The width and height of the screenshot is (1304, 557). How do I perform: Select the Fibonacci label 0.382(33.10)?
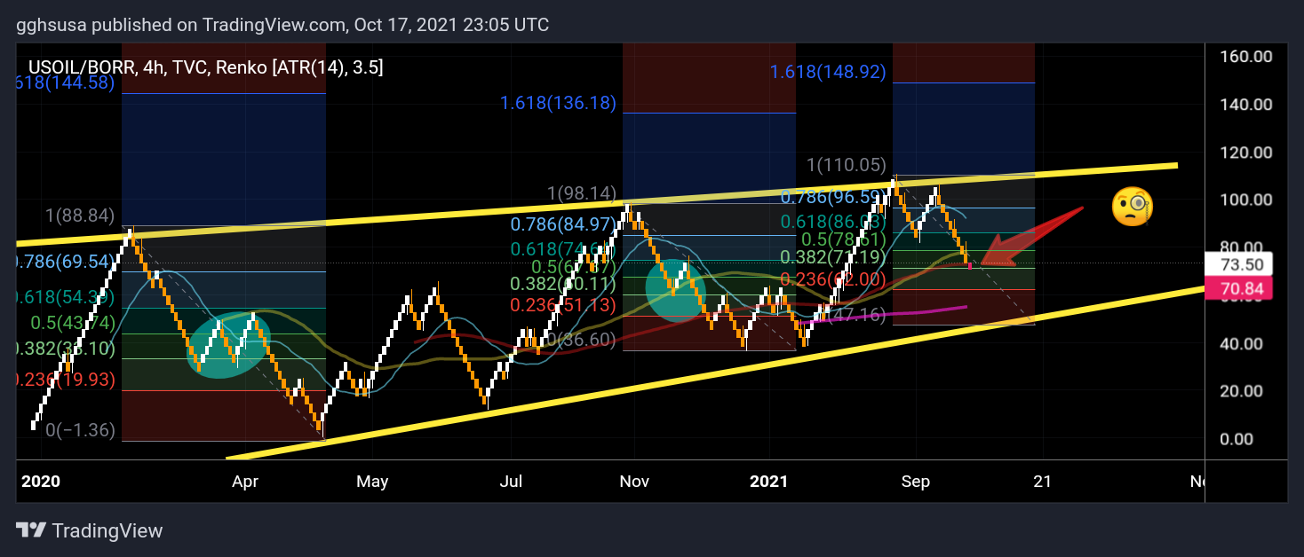tap(67, 349)
